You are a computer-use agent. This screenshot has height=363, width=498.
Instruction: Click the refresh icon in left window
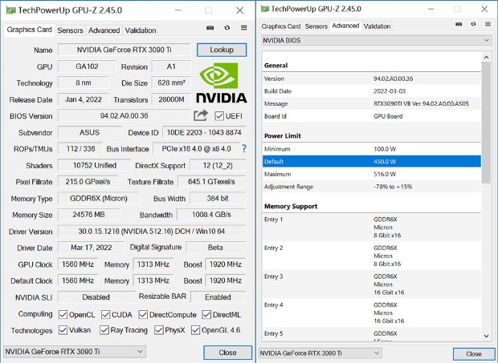click(227, 27)
